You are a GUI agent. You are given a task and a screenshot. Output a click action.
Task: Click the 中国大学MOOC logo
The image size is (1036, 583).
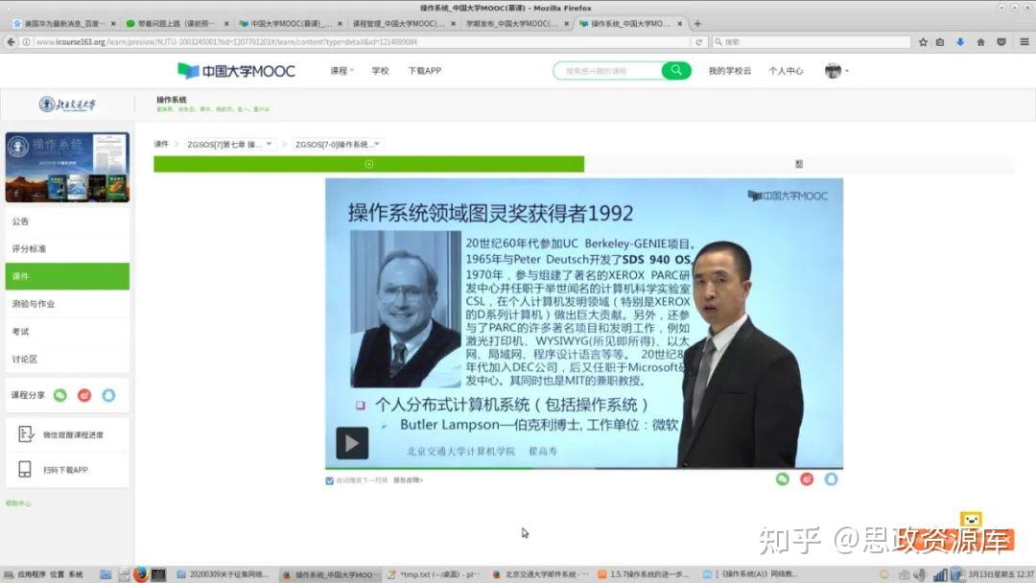pos(236,70)
